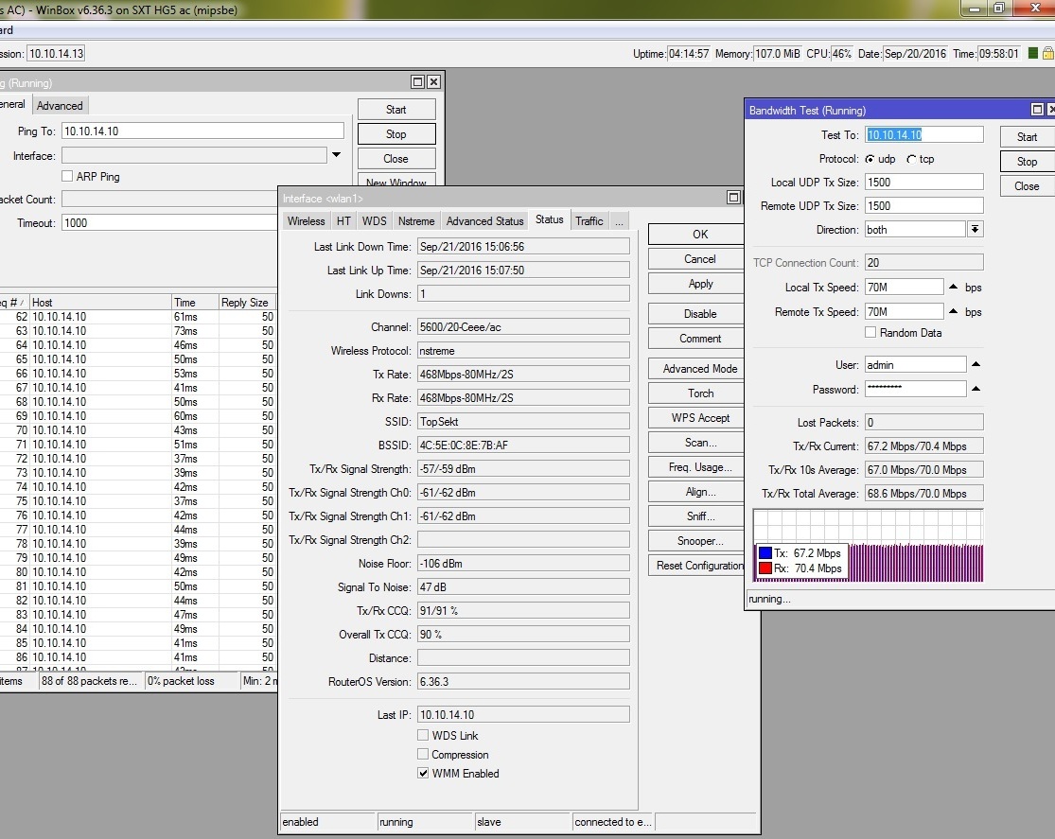Minimize the WinBox main window

click(973, 9)
